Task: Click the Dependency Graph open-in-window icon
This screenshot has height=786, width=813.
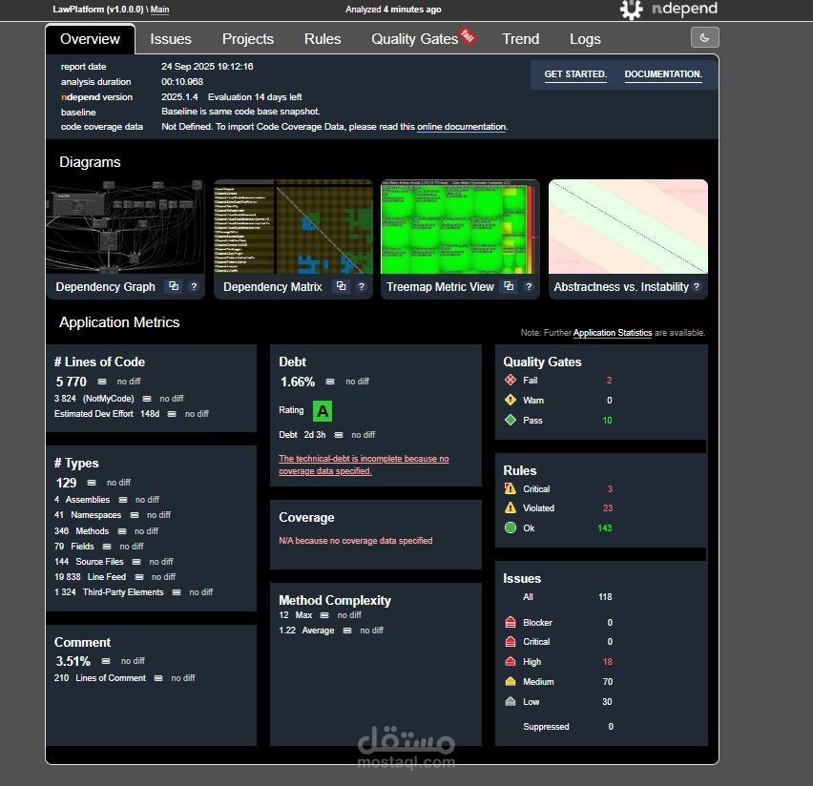Action: [x=174, y=286]
